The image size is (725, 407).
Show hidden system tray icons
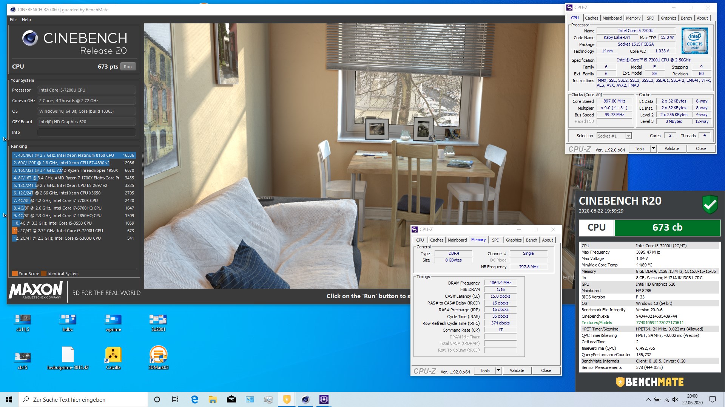click(648, 399)
